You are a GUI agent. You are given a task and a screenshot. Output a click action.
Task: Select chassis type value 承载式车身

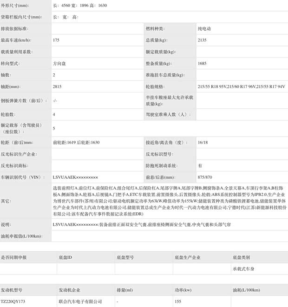click(x=243, y=269)
